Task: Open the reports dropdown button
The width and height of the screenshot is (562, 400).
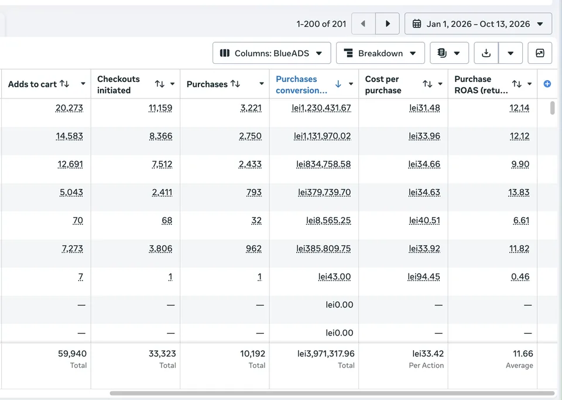Action: pos(449,53)
